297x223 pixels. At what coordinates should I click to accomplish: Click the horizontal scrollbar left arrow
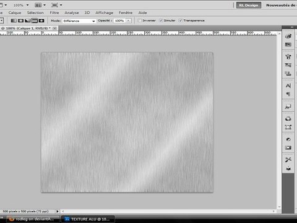point(63,211)
